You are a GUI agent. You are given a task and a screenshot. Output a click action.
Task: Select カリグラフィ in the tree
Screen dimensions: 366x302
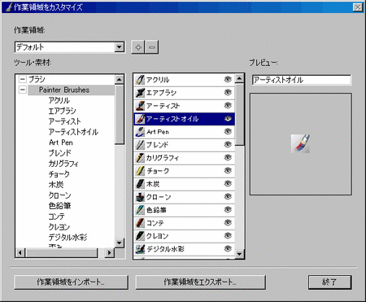tap(63, 164)
